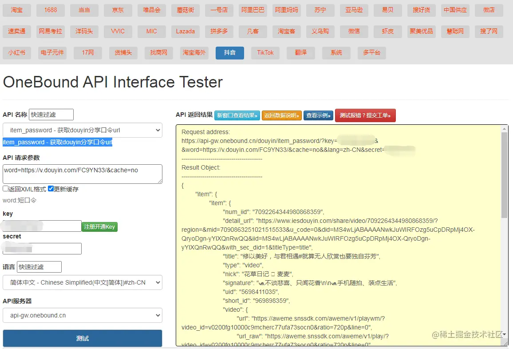Open the 简体中文 language dropdown

[x=83, y=282]
